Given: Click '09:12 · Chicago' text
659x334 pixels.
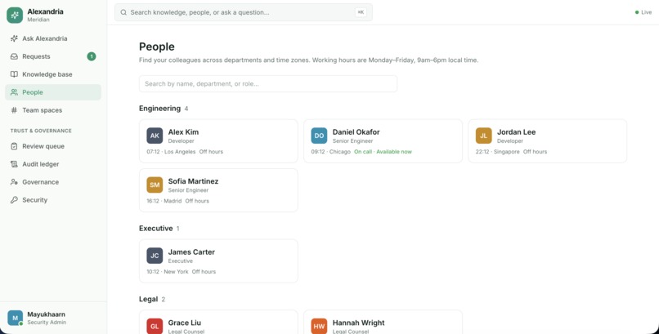Looking at the screenshot, I should point(331,152).
